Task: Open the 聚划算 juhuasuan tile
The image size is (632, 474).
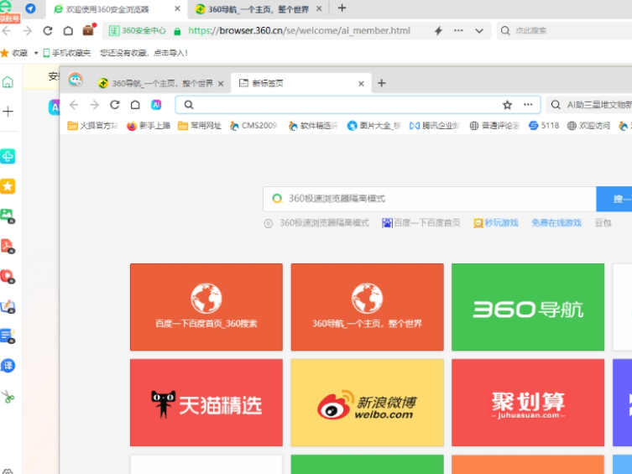Action: pyautogui.click(x=528, y=403)
